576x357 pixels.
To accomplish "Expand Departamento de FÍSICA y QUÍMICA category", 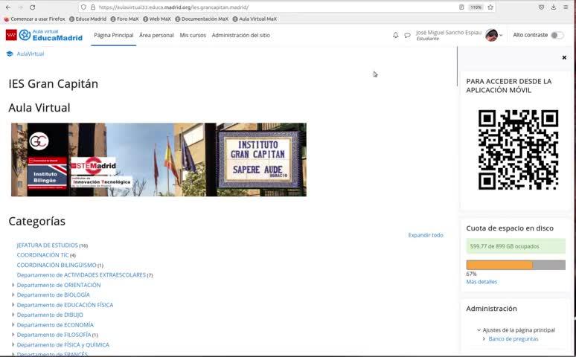I will pos(13,344).
